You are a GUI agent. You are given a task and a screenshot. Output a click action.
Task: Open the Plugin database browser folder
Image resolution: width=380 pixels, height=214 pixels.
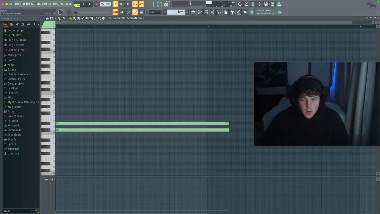(x=17, y=40)
